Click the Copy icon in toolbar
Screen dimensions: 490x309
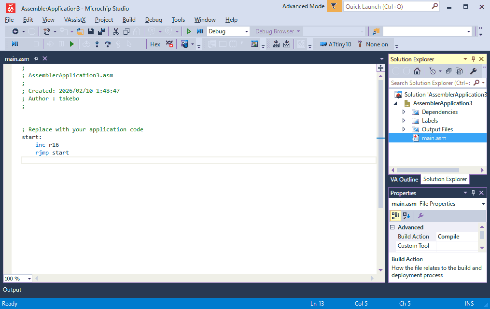tap(126, 31)
